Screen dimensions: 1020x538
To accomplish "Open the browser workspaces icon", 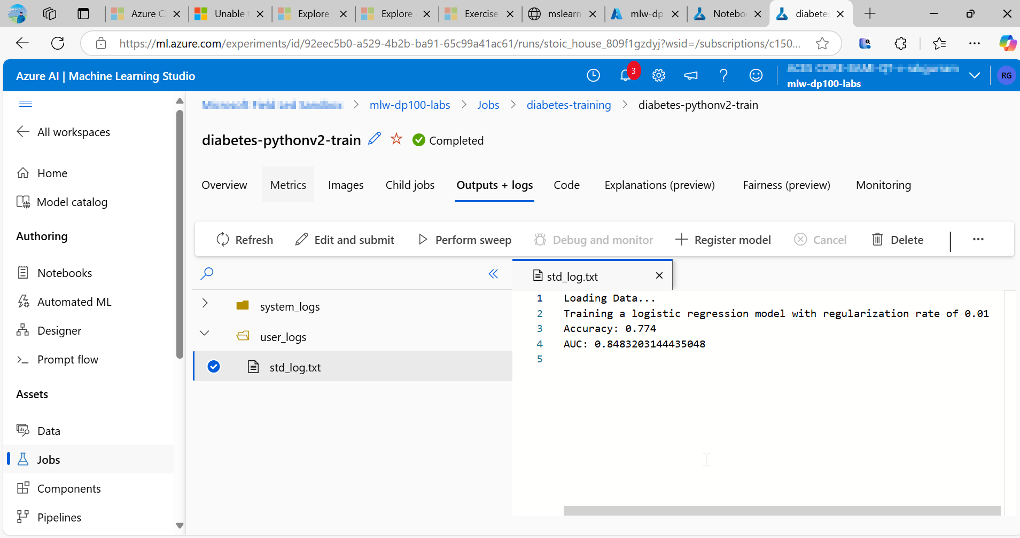I will (50, 13).
